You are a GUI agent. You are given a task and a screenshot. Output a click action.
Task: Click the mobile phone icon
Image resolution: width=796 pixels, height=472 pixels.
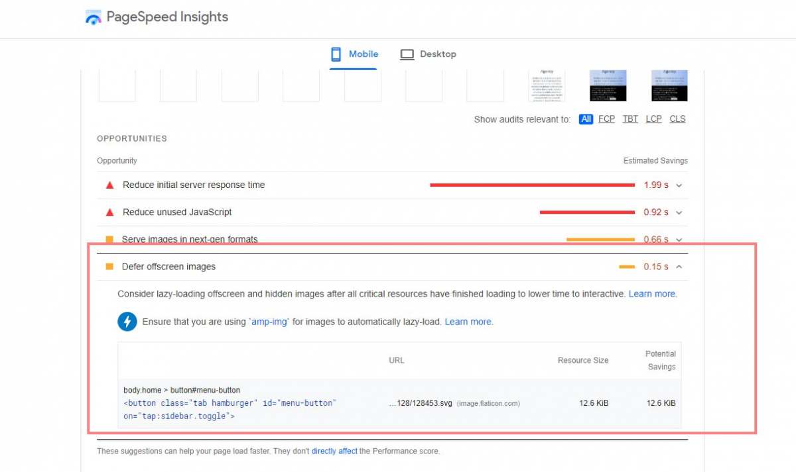pos(336,54)
